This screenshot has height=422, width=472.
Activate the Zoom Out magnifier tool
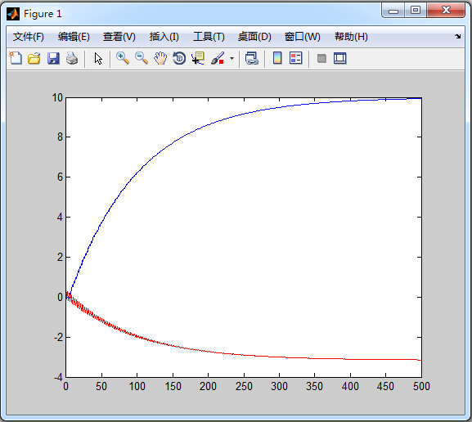(142, 58)
